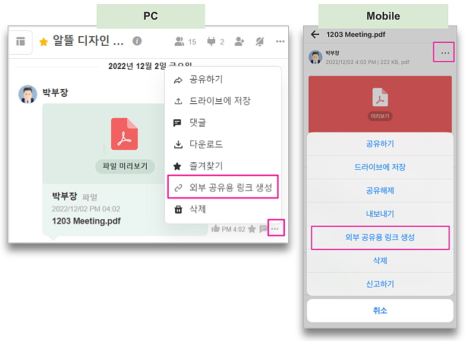Open the plug-in integrations icon

pyautogui.click(x=215, y=42)
